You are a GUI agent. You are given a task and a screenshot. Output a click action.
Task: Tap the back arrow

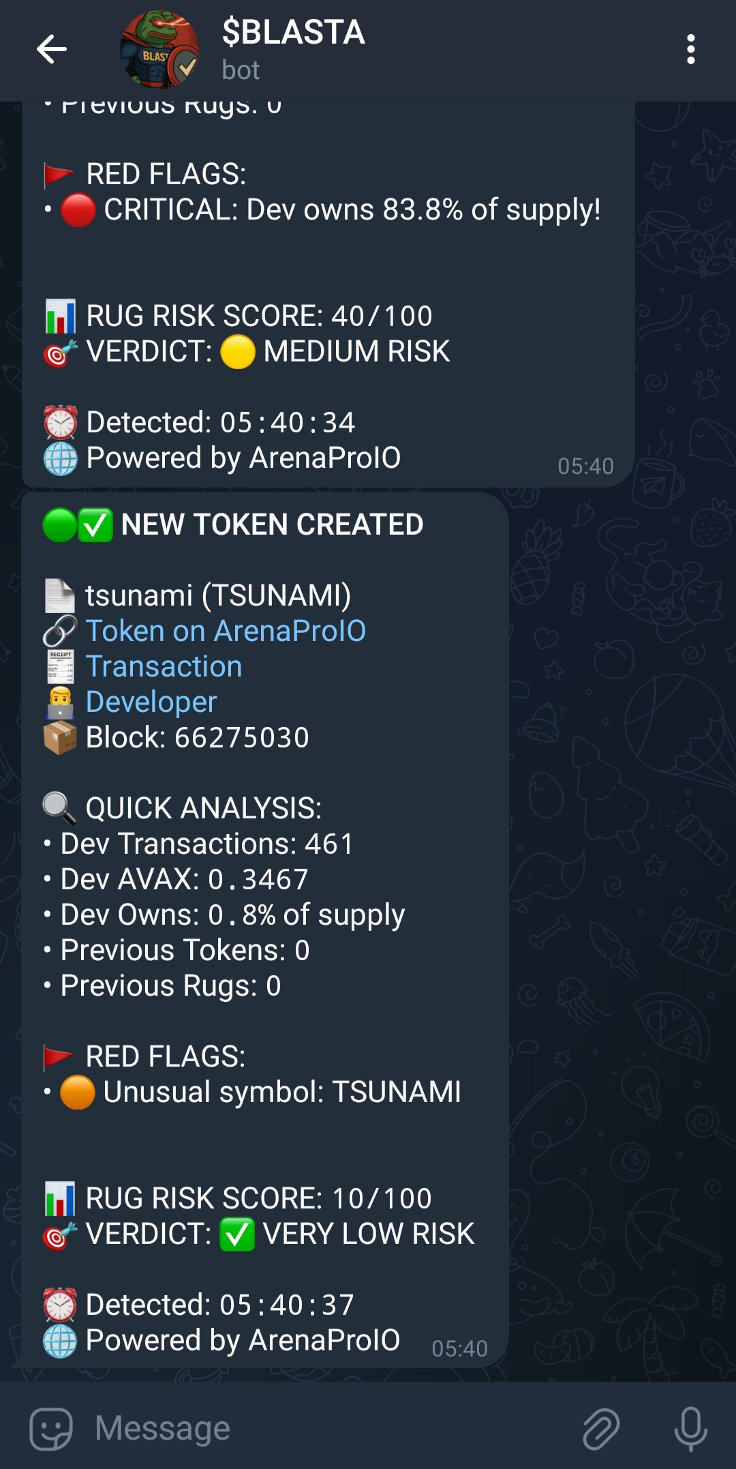click(51, 49)
